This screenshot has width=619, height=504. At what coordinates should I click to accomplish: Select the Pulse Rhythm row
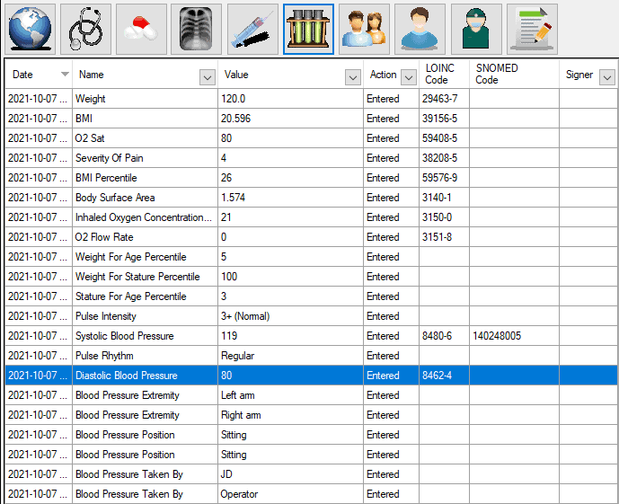click(312, 355)
